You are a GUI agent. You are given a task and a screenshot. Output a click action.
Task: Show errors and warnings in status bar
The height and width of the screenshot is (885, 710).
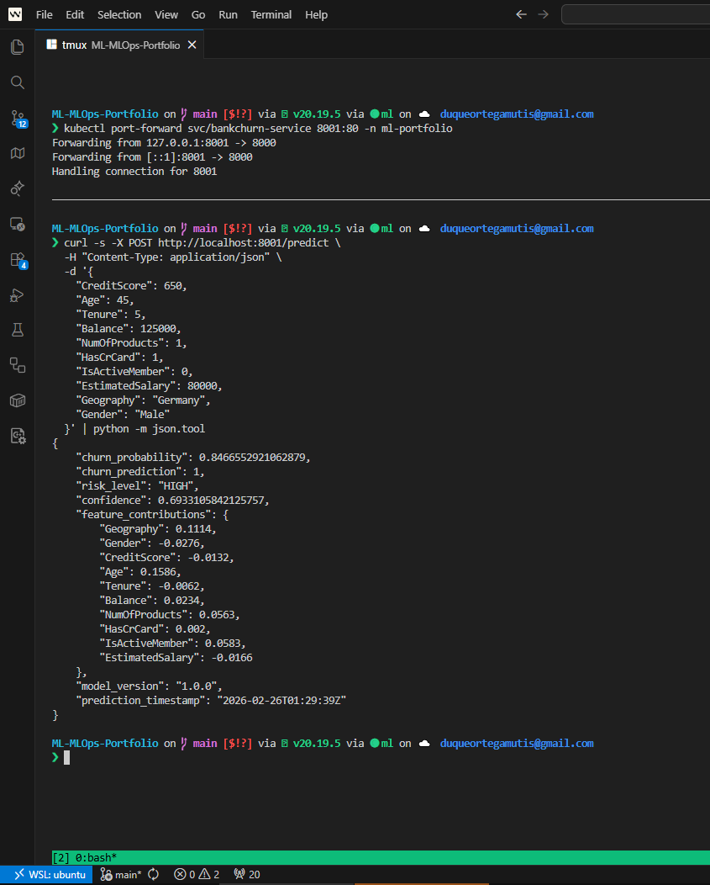pyautogui.click(x=196, y=875)
